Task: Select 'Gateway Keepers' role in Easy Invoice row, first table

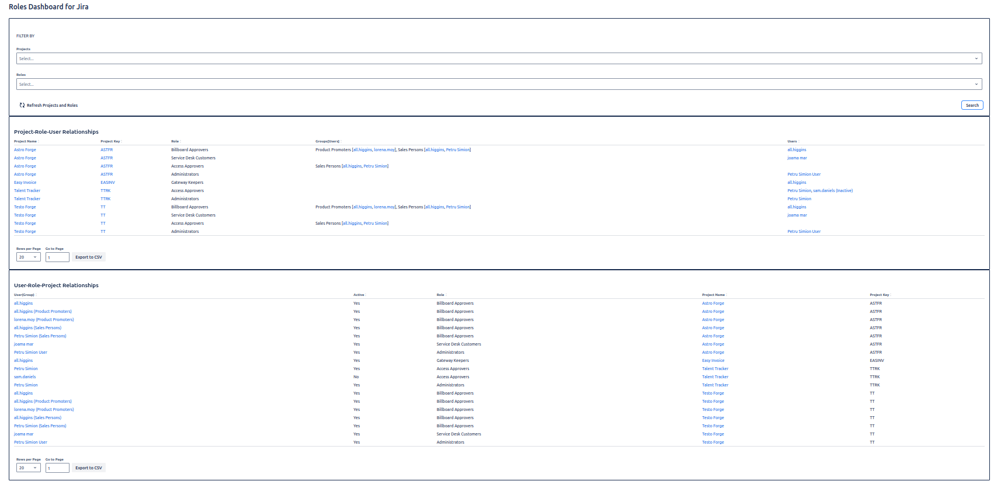Action: pos(187,183)
